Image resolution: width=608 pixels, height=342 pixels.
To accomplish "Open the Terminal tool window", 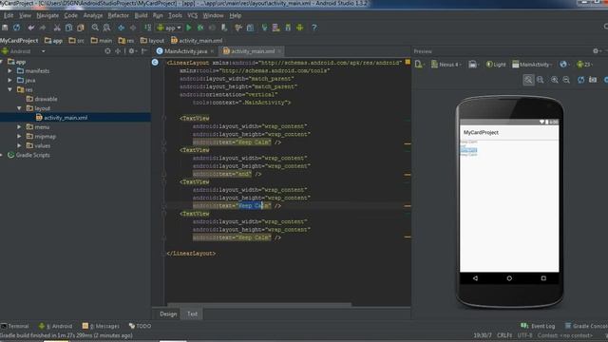I will 15,326.
